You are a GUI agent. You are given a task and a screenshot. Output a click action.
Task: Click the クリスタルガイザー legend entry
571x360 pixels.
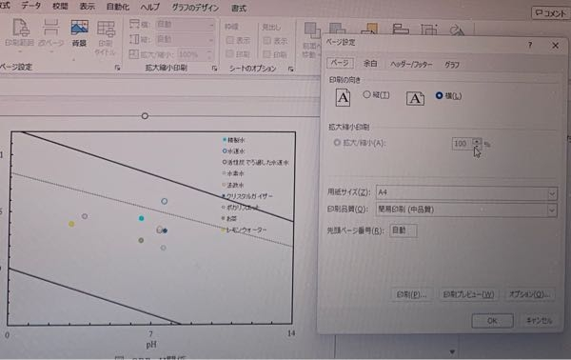[247, 196]
